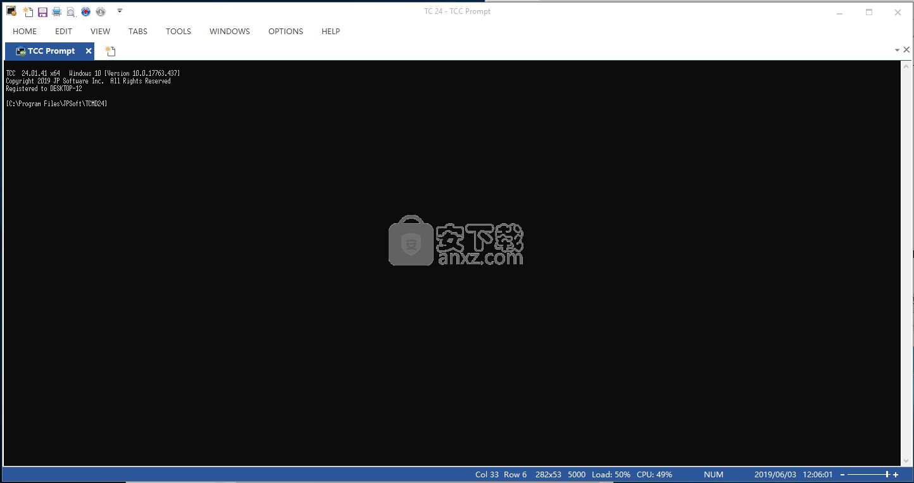Close the TCC Prompt tab
914x483 pixels.
coord(89,51)
